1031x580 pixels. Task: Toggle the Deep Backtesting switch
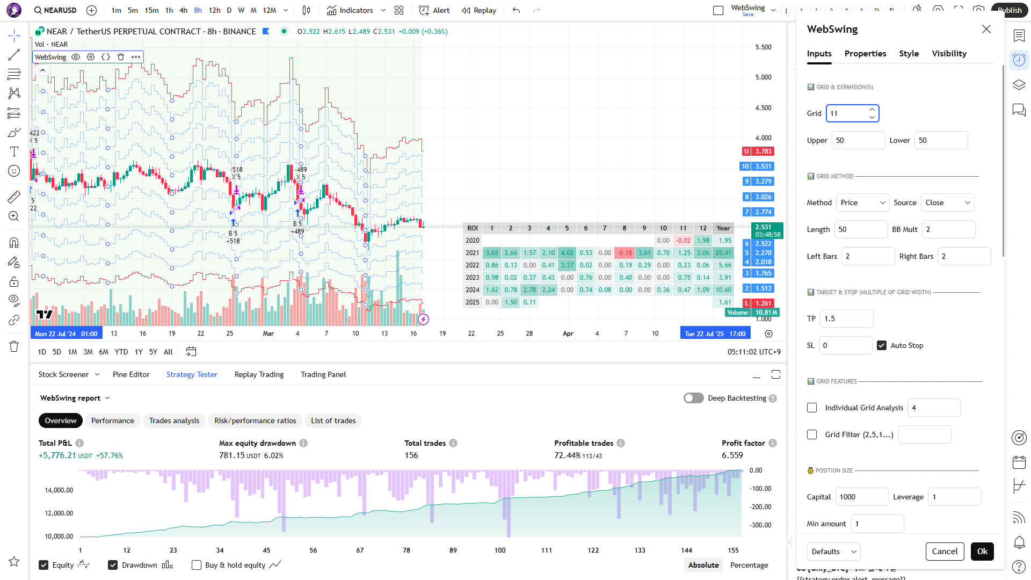pos(693,398)
